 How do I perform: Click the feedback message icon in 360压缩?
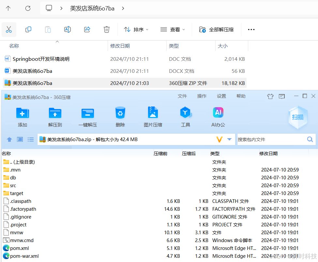282,96
